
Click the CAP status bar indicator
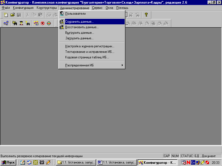click(167, 156)
